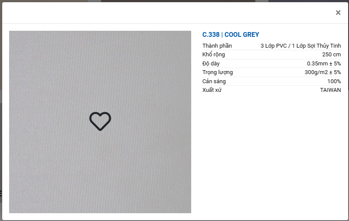Click the 3 Lớp PVC composition value

tap(274, 46)
